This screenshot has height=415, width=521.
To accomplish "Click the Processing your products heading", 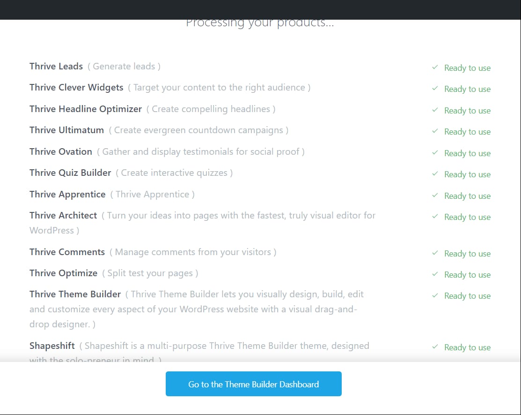I will pyautogui.click(x=260, y=22).
